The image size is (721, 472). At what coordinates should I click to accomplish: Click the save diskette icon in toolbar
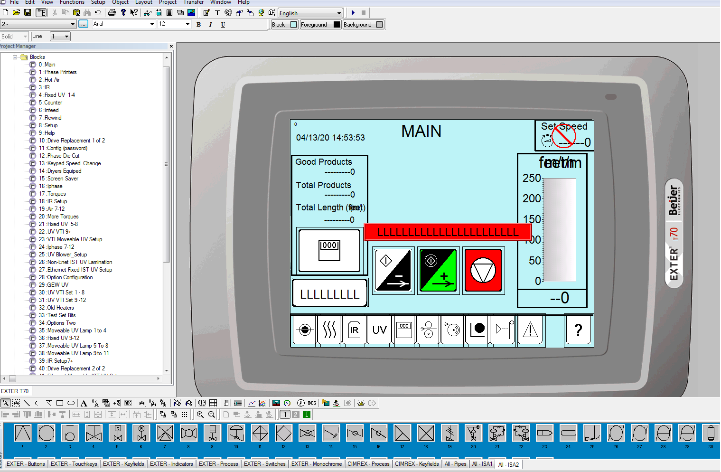tap(28, 13)
